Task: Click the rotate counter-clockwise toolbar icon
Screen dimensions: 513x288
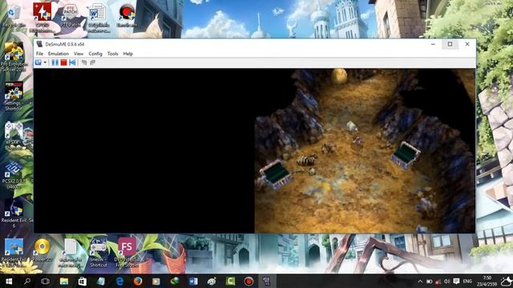Action: (84, 62)
